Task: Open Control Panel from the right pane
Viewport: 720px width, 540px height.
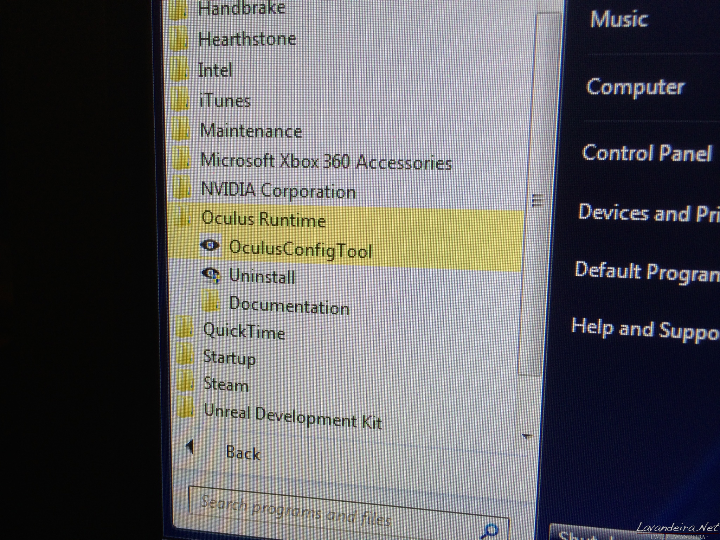Action: [x=646, y=153]
